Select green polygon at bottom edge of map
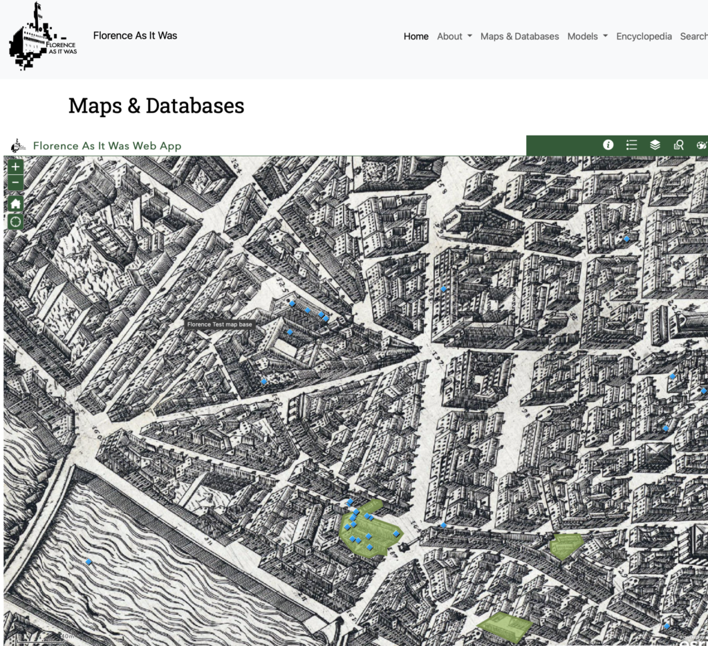 505,627
